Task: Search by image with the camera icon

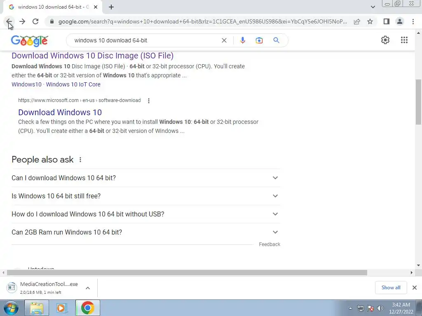Action: click(259, 40)
